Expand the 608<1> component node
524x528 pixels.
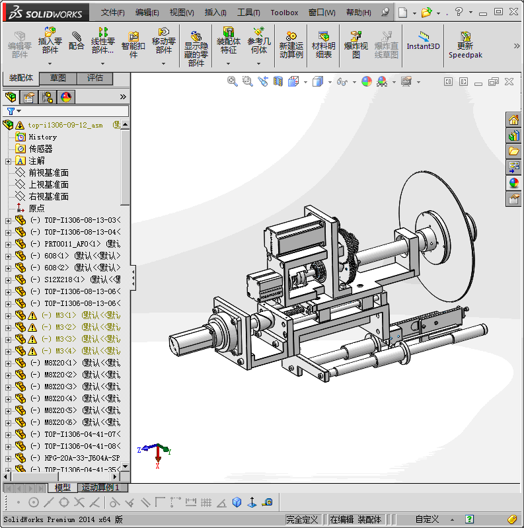(x=8, y=256)
